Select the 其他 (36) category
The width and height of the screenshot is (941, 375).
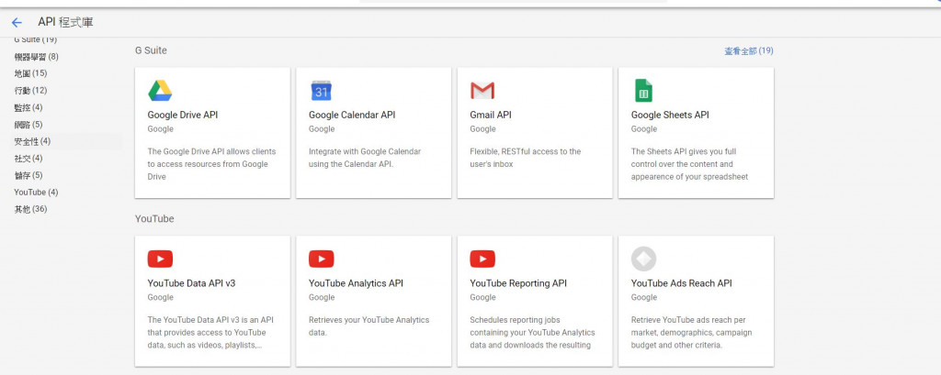[30, 209]
